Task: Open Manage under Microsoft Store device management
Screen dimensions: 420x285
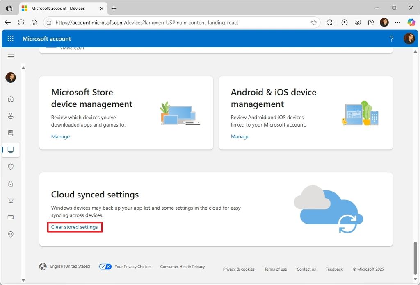Action: (x=60, y=136)
